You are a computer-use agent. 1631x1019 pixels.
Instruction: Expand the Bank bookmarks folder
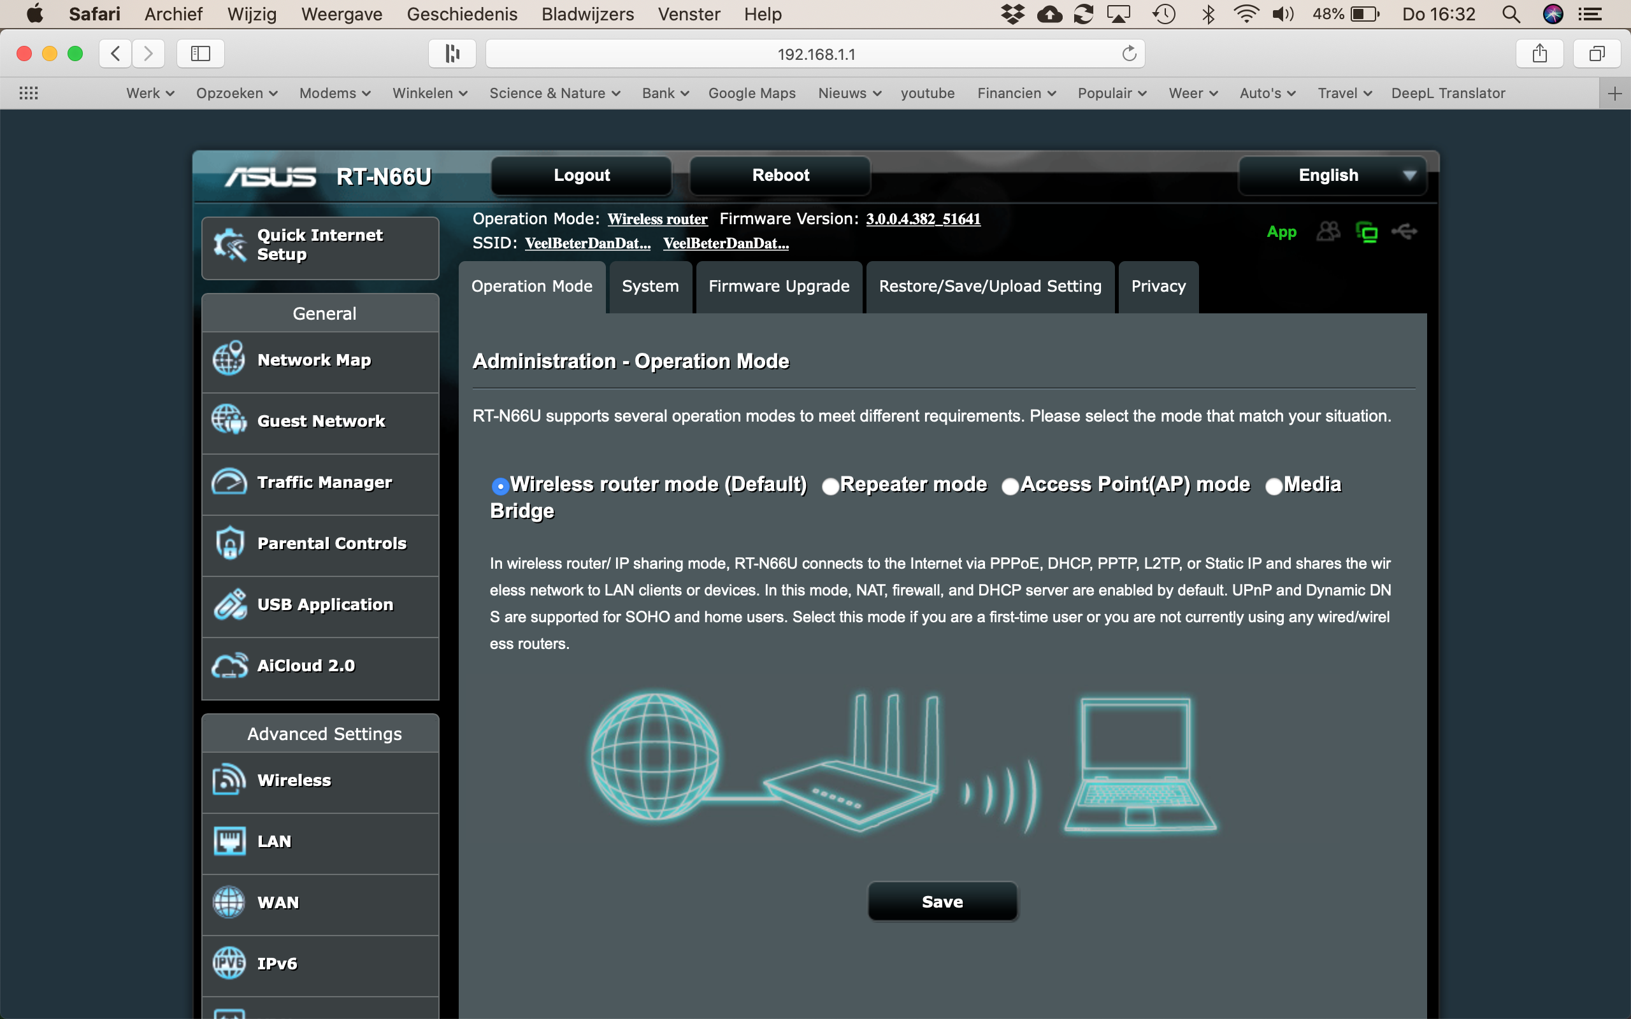tap(665, 93)
